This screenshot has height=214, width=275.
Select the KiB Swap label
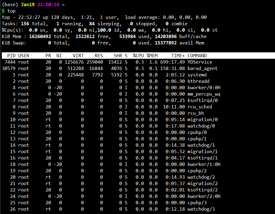[14, 43]
